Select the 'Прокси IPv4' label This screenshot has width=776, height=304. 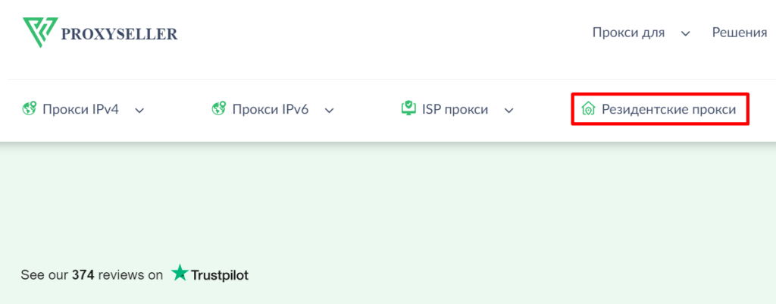pyautogui.click(x=80, y=109)
